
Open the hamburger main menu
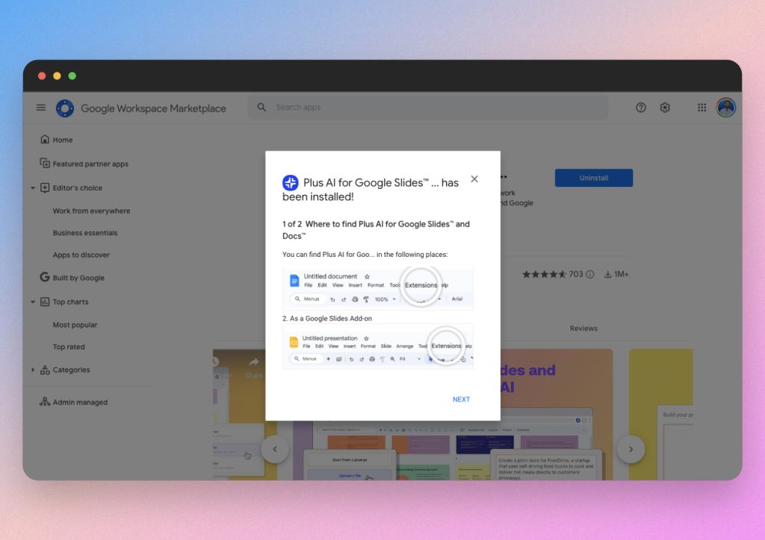[x=41, y=108]
